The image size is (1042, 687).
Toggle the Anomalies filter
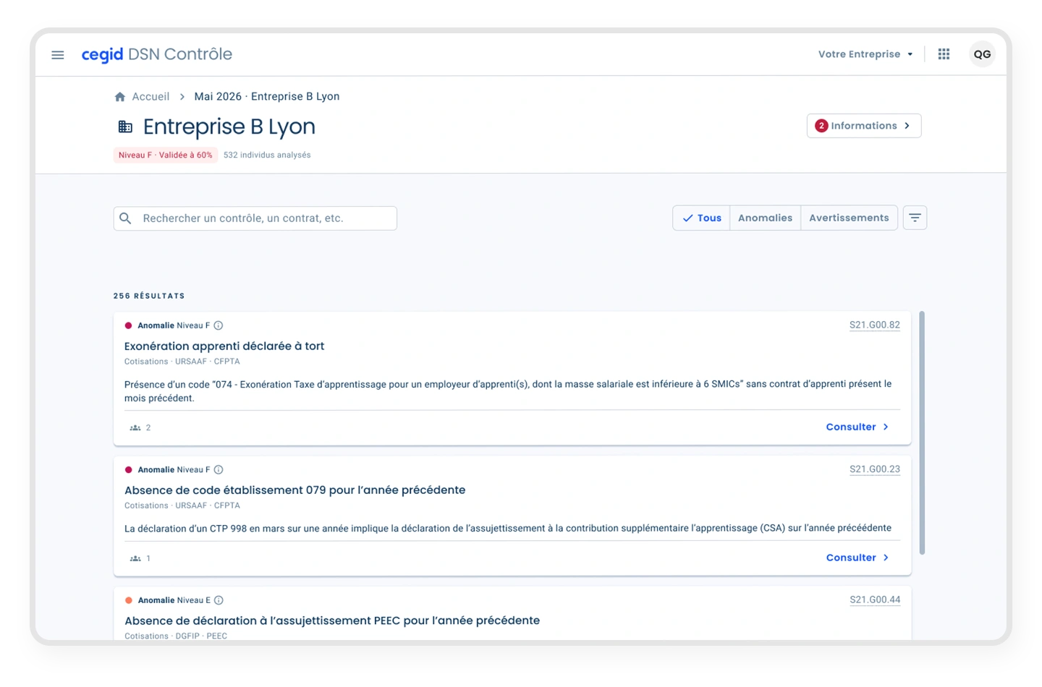point(765,218)
